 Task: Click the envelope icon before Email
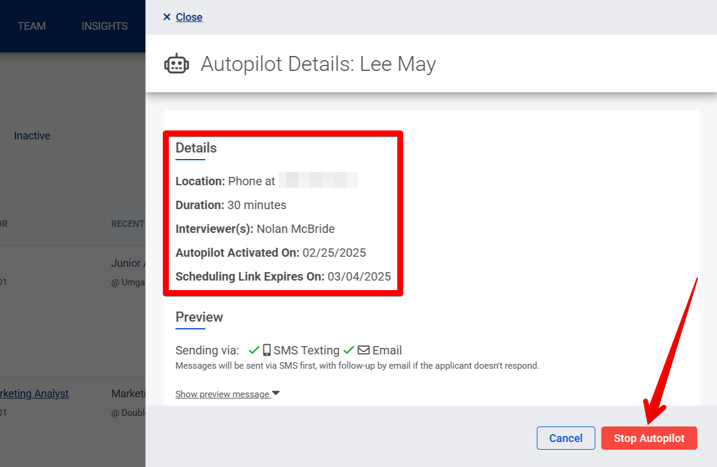(x=364, y=350)
